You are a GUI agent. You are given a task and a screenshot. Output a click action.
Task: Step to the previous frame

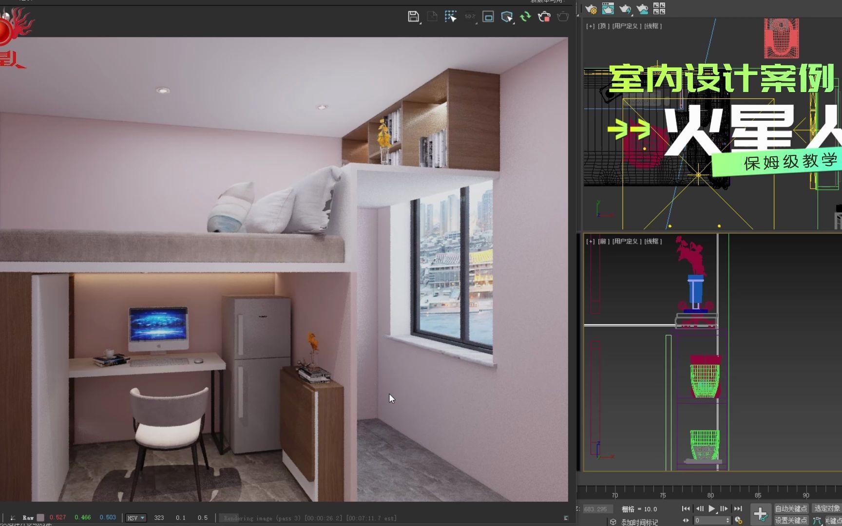[x=700, y=508]
